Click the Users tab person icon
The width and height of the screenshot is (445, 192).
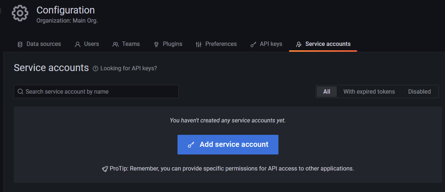click(78, 44)
